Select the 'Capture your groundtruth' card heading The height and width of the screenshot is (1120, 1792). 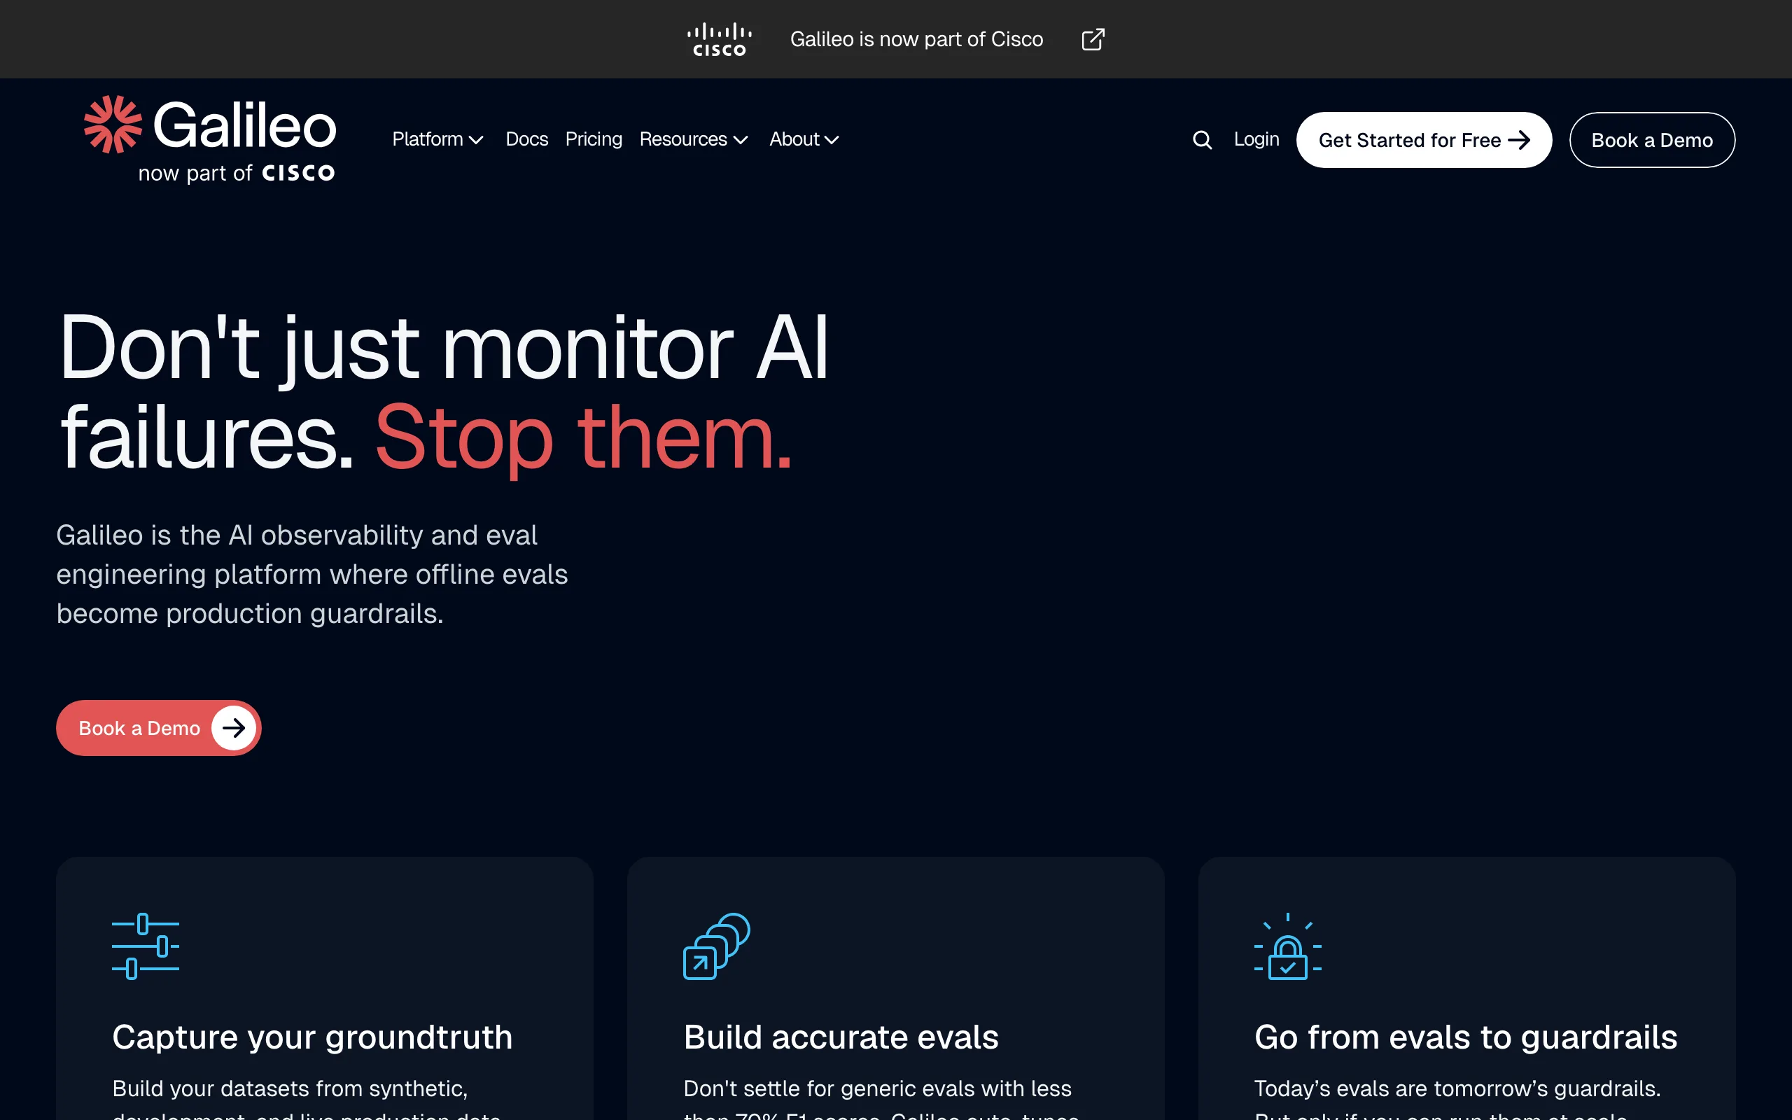[x=311, y=1037]
